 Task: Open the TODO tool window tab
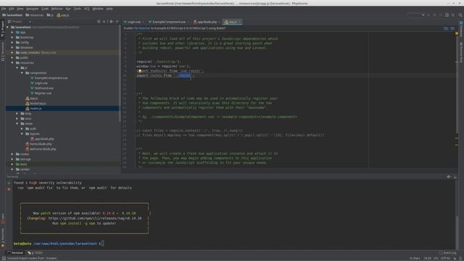(35, 253)
